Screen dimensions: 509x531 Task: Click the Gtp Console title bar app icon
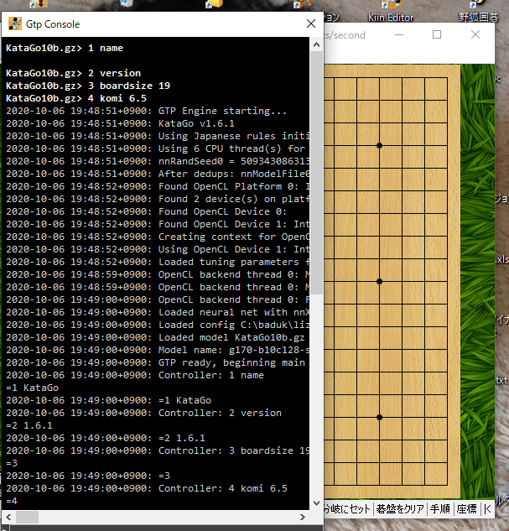click(15, 23)
